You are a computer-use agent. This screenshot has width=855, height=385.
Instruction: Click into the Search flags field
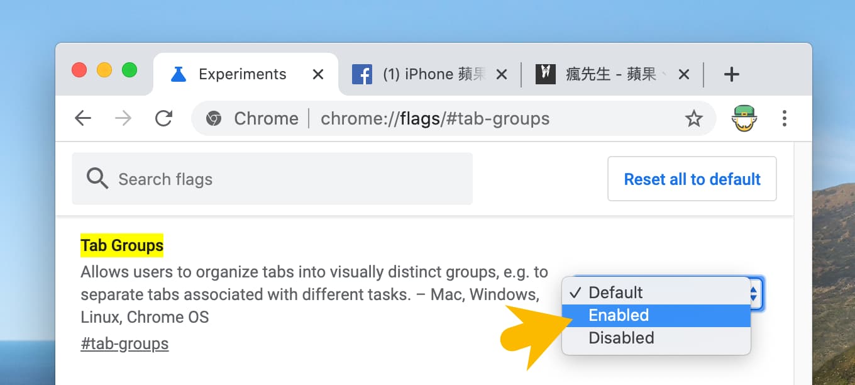[272, 179]
